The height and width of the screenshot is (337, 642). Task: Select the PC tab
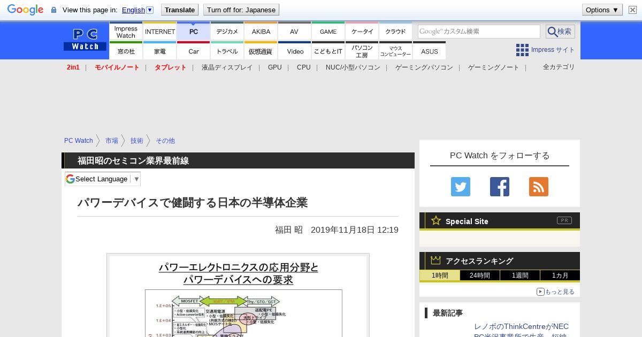(x=194, y=31)
